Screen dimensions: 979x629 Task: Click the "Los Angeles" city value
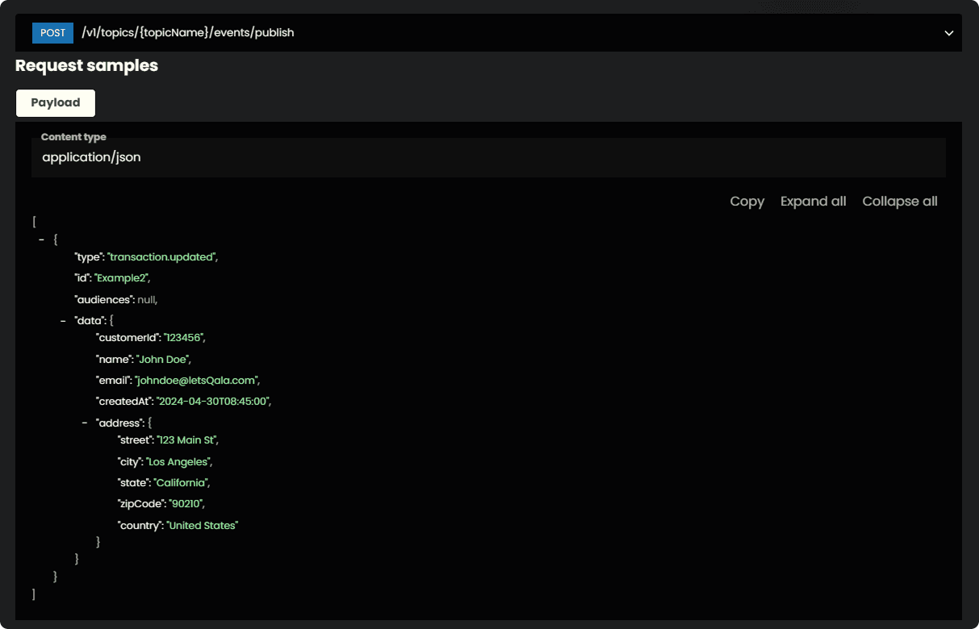tap(178, 461)
